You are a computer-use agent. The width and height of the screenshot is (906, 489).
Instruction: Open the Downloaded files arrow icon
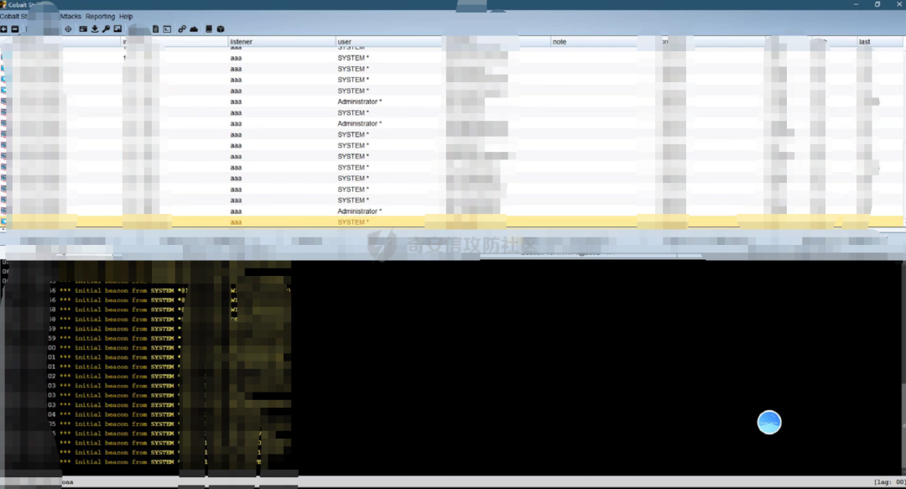coord(95,29)
